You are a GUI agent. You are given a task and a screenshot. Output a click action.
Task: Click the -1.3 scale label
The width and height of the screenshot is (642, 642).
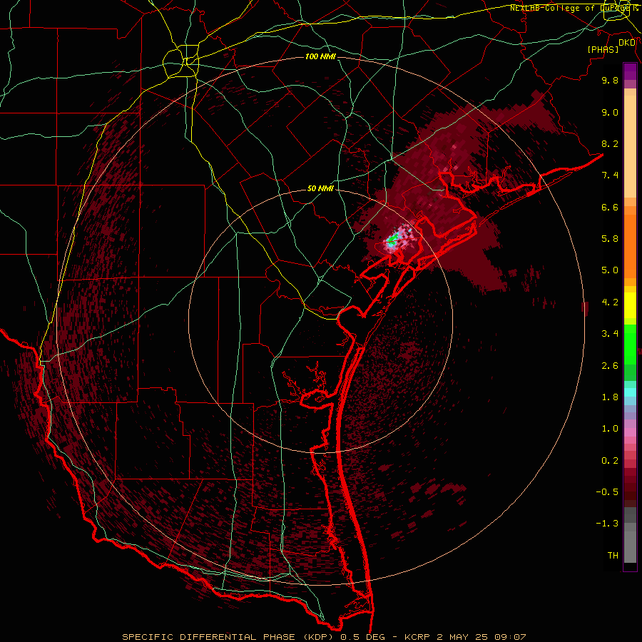(x=607, y=524)
